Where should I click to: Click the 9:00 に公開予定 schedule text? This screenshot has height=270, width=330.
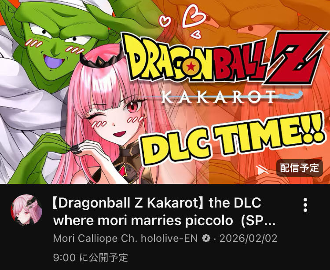91,257
